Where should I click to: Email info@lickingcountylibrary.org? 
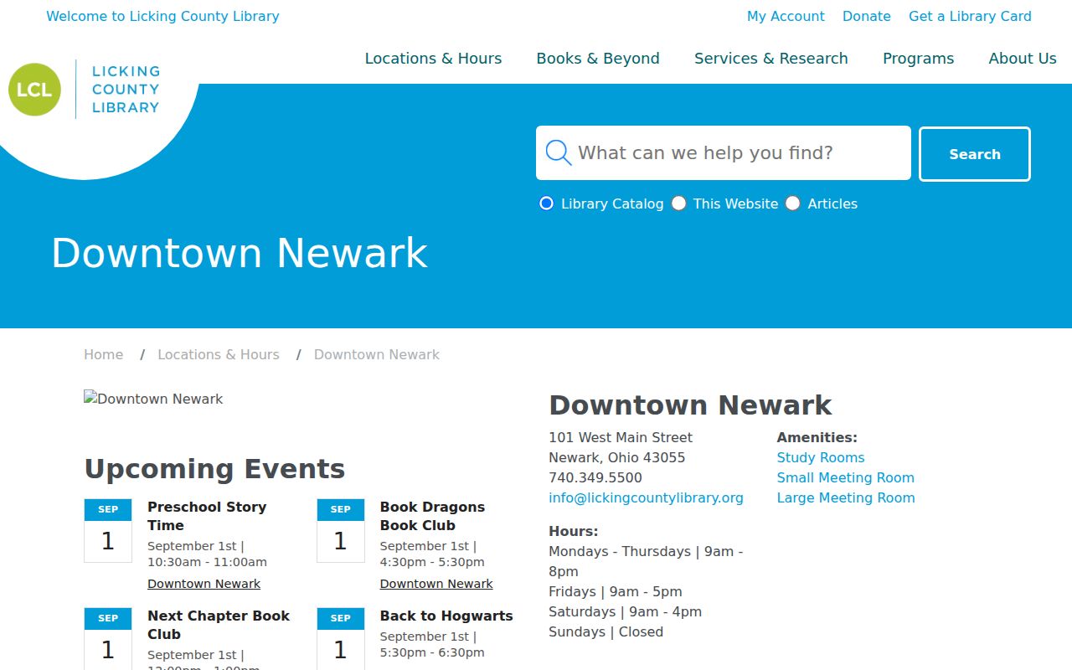646,497
